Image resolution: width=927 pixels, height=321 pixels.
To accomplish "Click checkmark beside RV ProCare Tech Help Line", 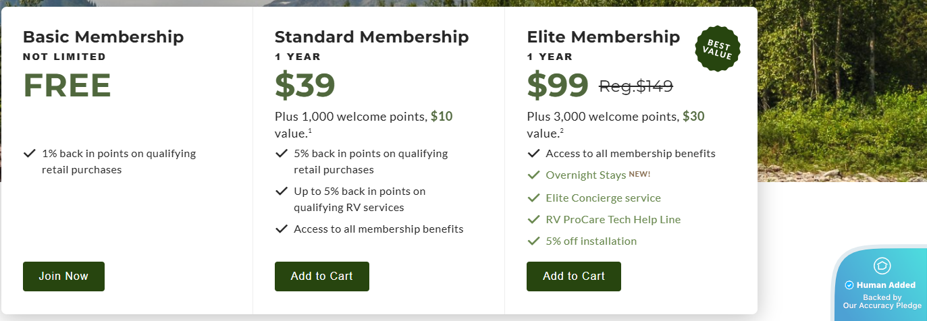I will point(533,220).
